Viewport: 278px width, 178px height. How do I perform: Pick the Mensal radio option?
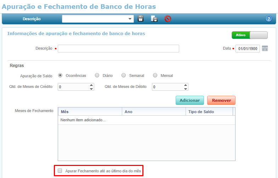click(x=155, y=75)
